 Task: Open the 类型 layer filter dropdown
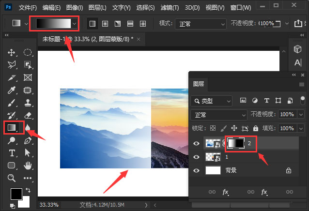[x=212, y=101]
